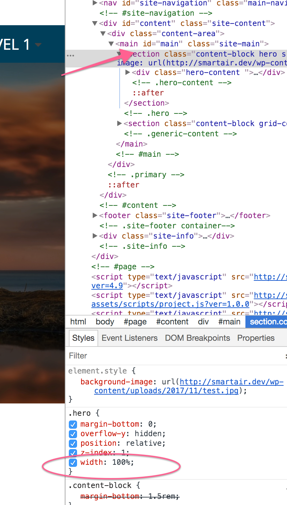Select body in the breadcrumb bar
This screenshot has width=287, height=505.
[105, 321]
